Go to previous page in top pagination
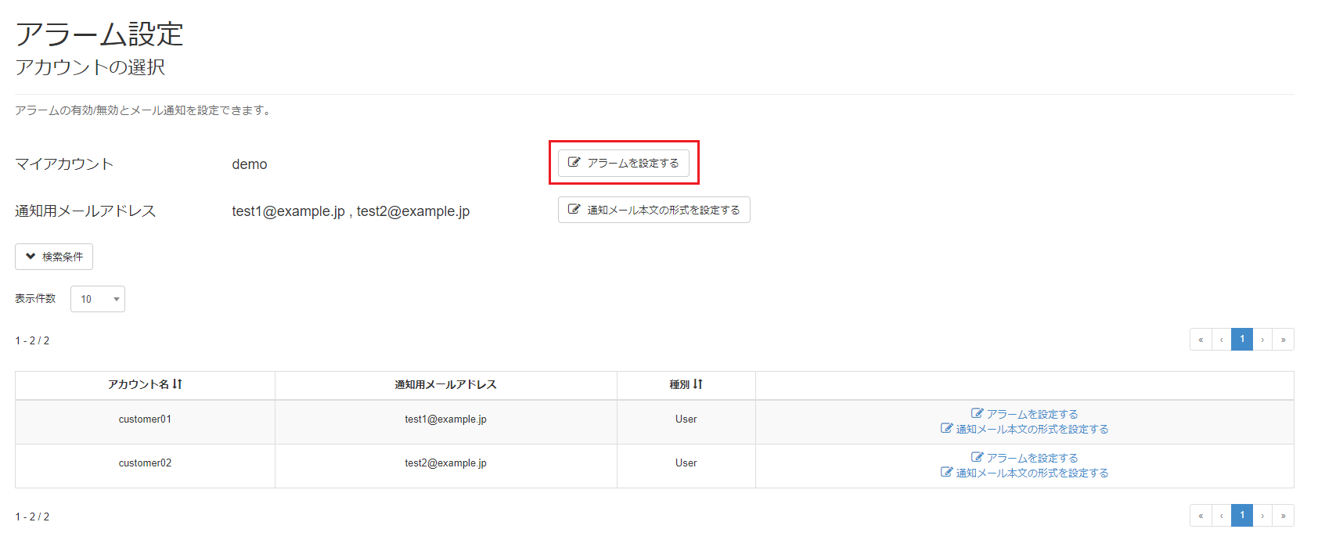Screen dimensions: 1318x540 pyautogui.click(x=1221, y=340)
